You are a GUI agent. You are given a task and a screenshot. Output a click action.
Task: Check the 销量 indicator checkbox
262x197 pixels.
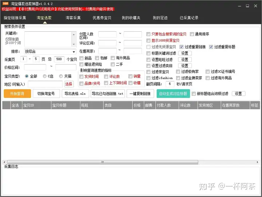131,76
